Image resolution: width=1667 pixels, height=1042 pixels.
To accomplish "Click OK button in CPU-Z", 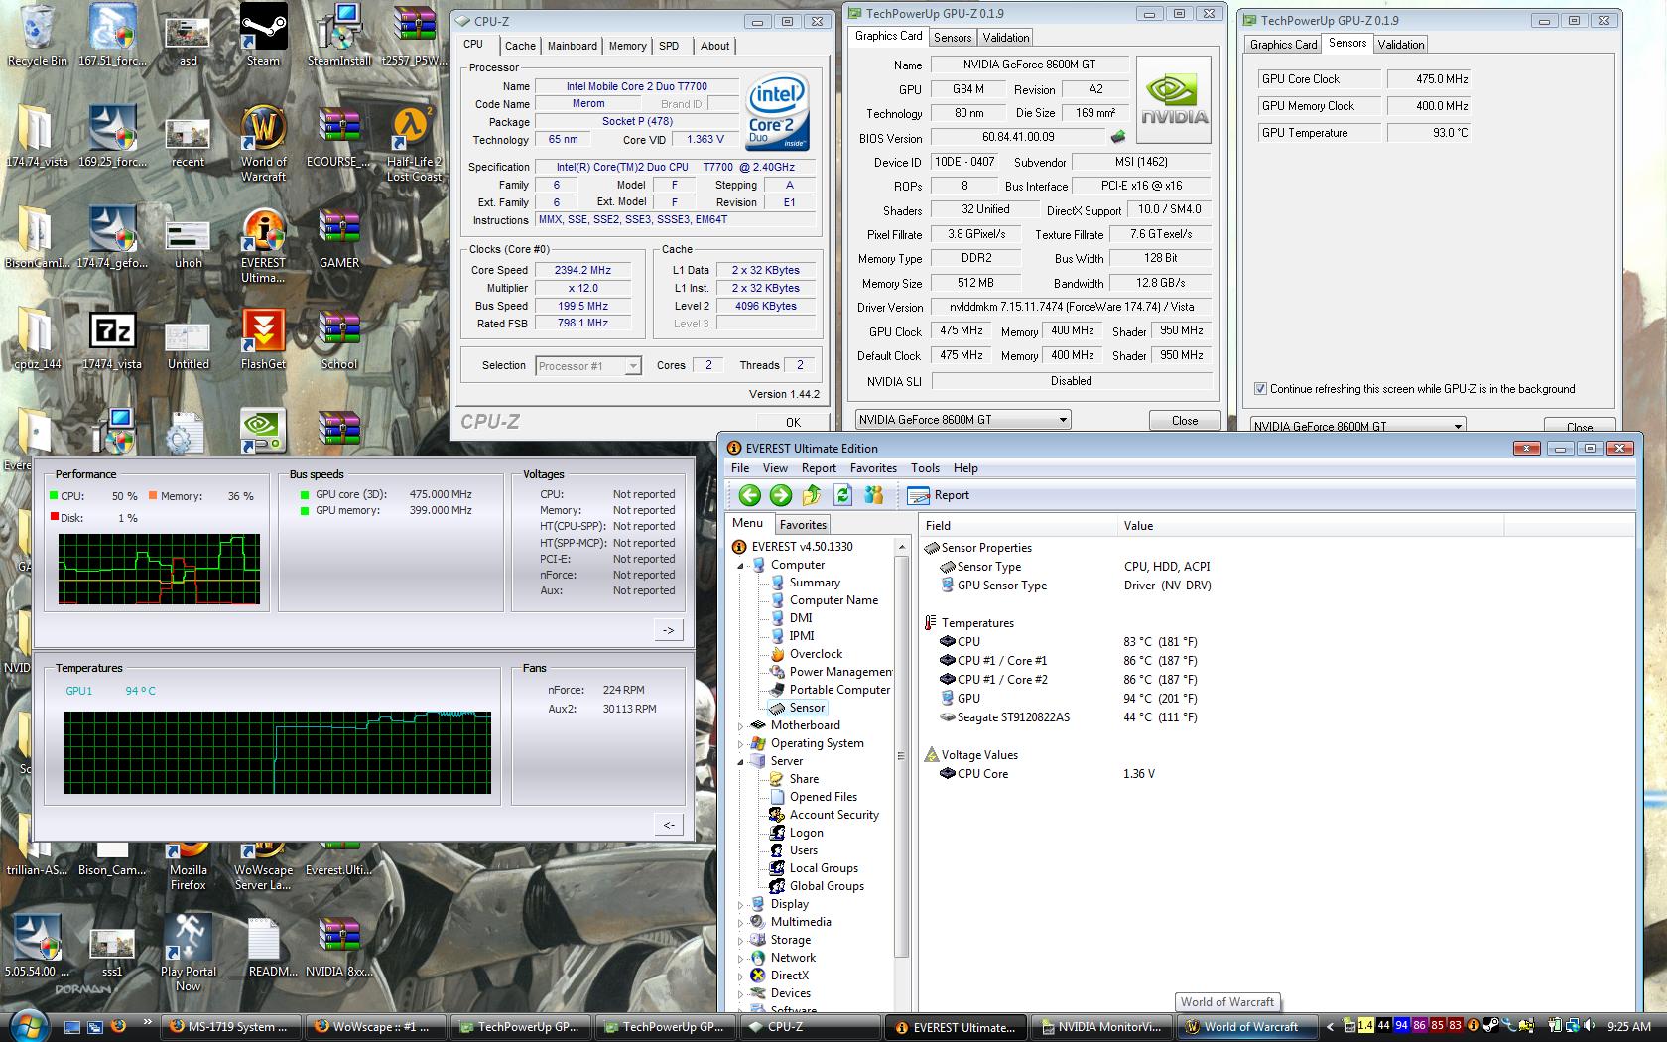I will coord(793,422).
